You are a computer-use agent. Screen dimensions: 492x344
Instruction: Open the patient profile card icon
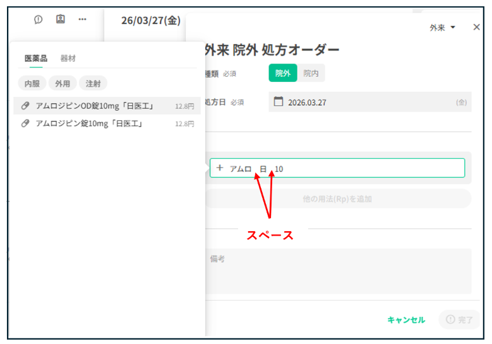coord(60,19)
